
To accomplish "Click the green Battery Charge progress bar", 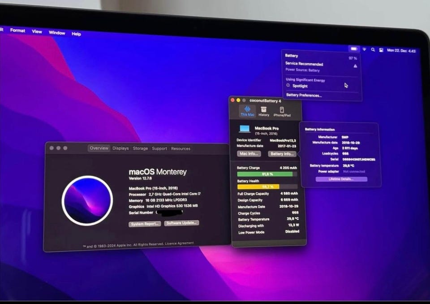I will pos(267,174).
